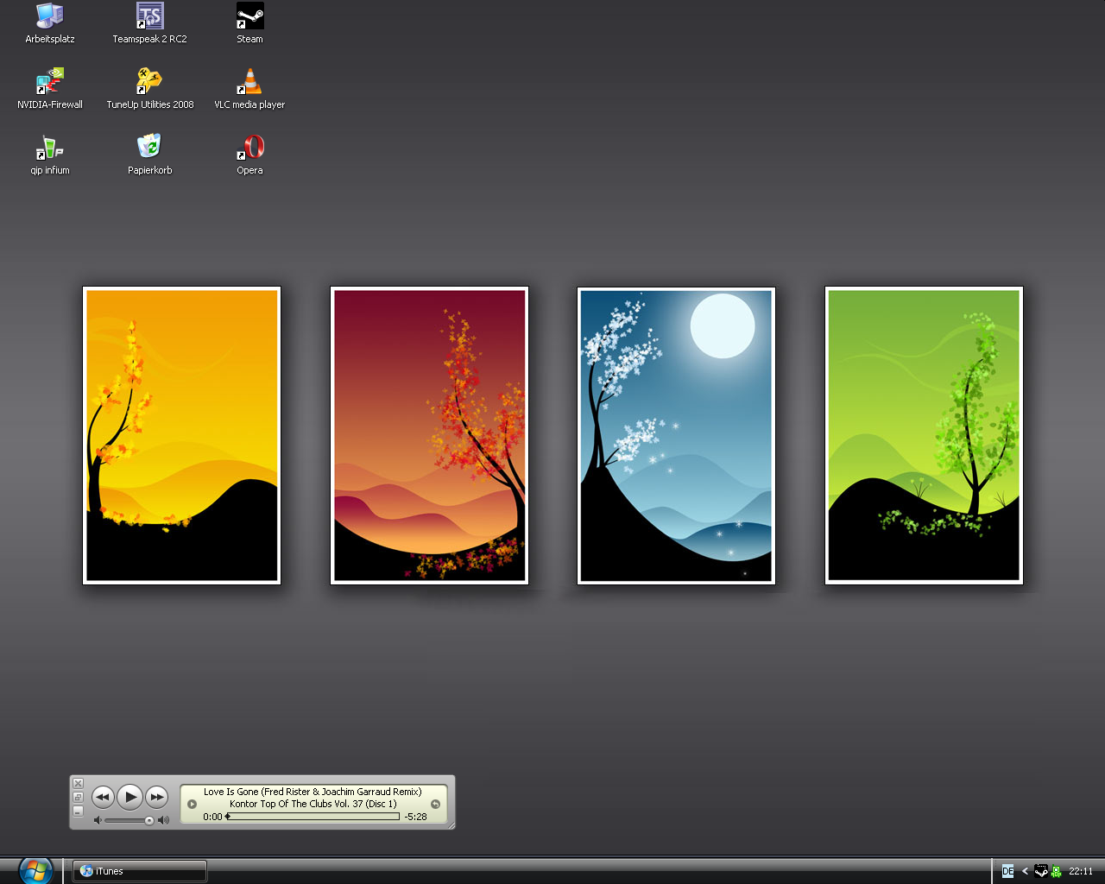Click the NVIDIA-Firewall shortcut icon
Viewport: 1105px width, 884px height.
50,89
